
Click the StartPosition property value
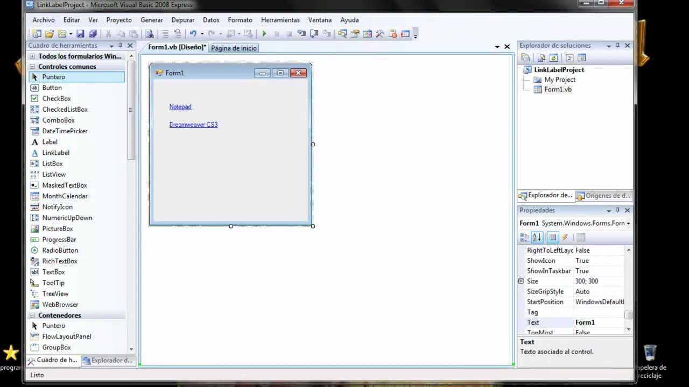(x=599, y=302)
